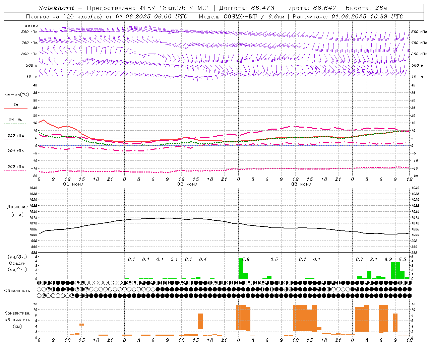Click the Ветер panel label

point(31,25)
